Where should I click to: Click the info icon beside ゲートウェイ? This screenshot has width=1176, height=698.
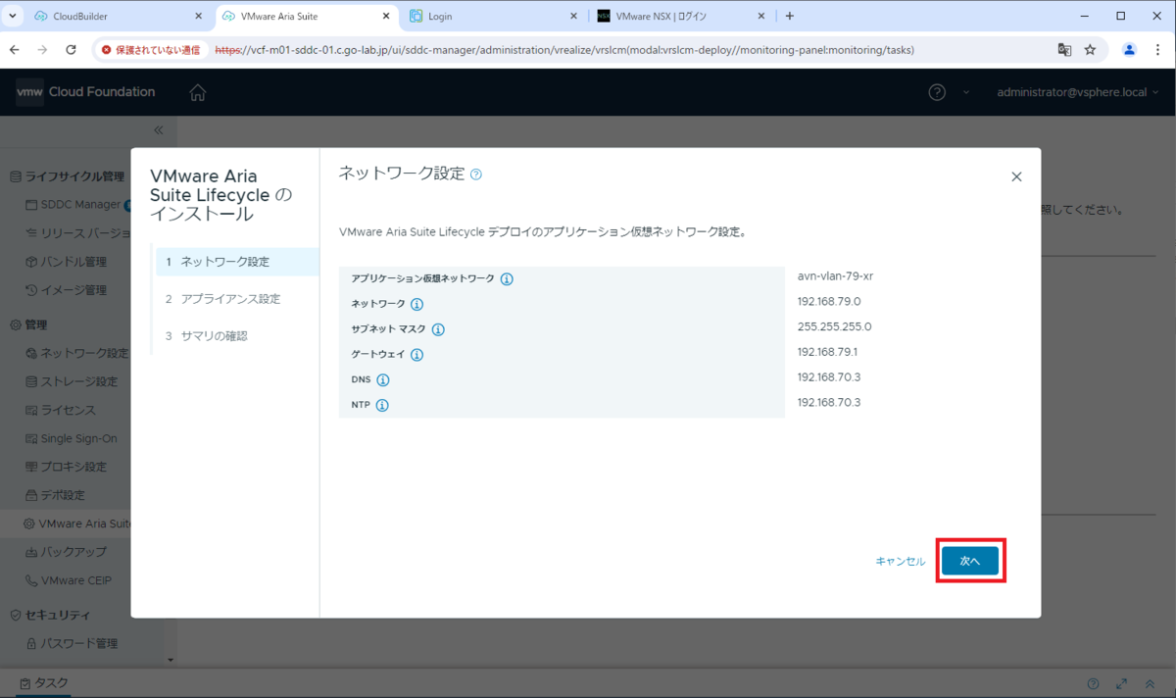coord(416,355)
